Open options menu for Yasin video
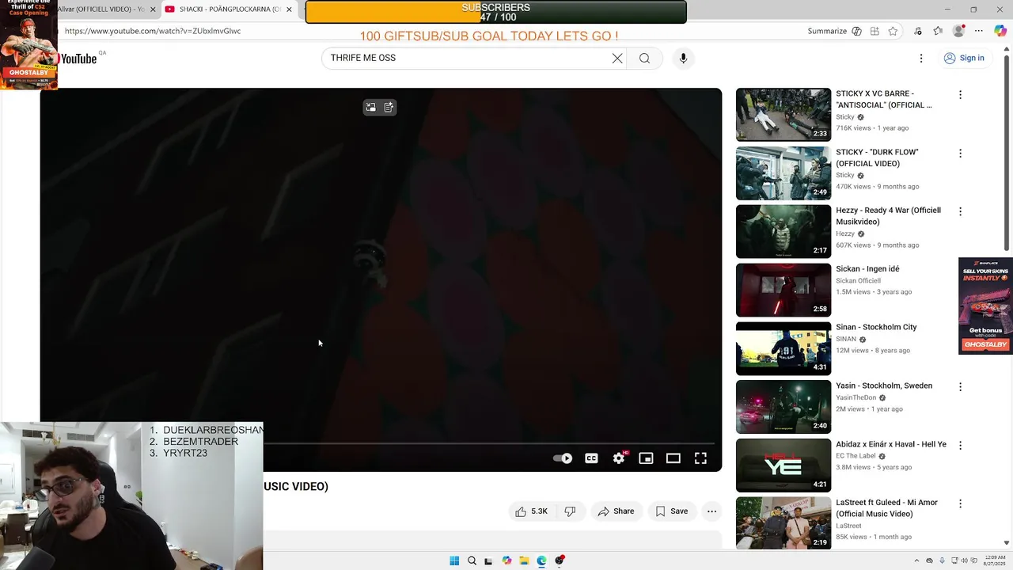The width and height of the screenshot is (1013, 570). pos(960,387)
